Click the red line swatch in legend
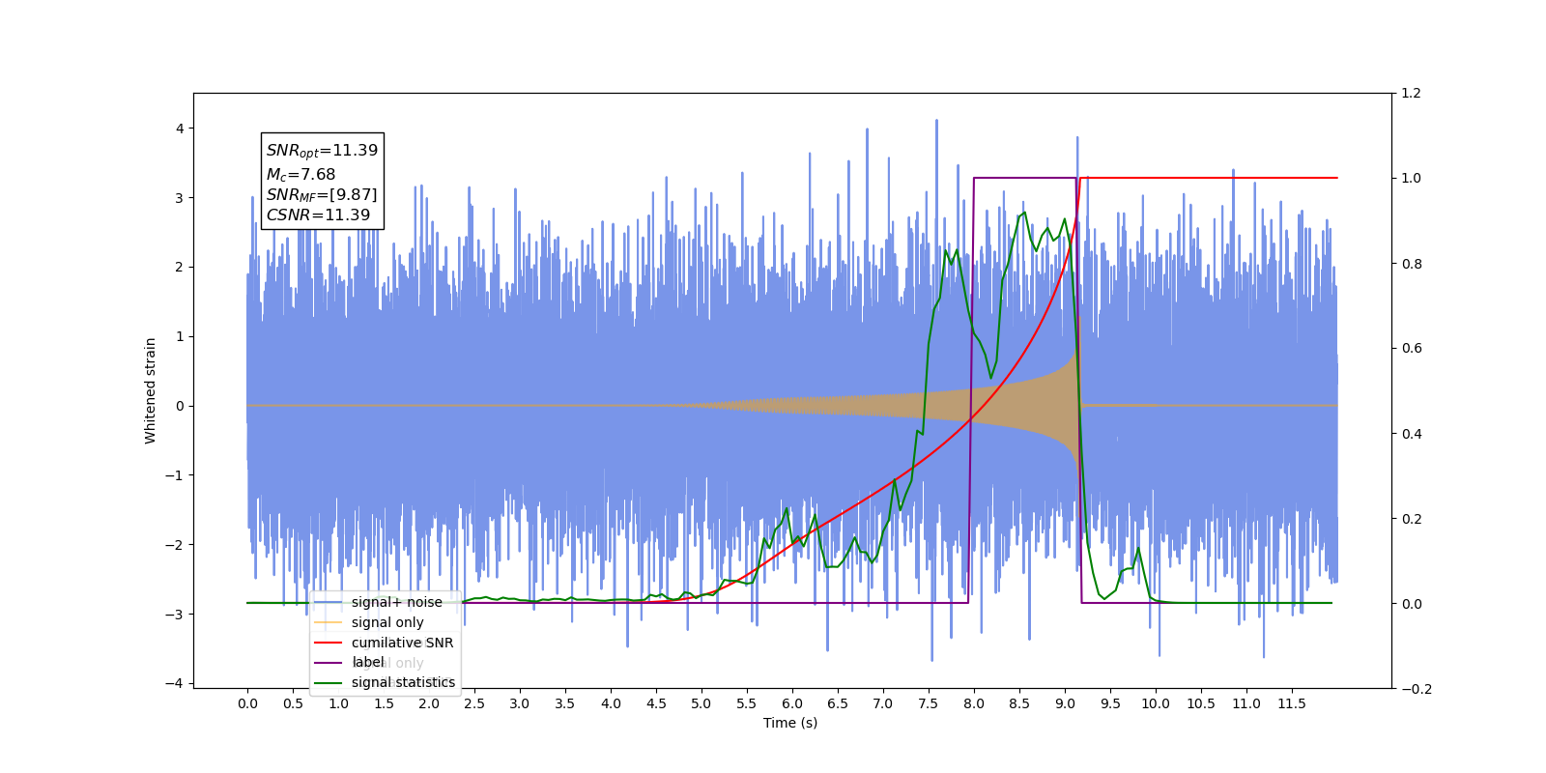 coord(329,643)
